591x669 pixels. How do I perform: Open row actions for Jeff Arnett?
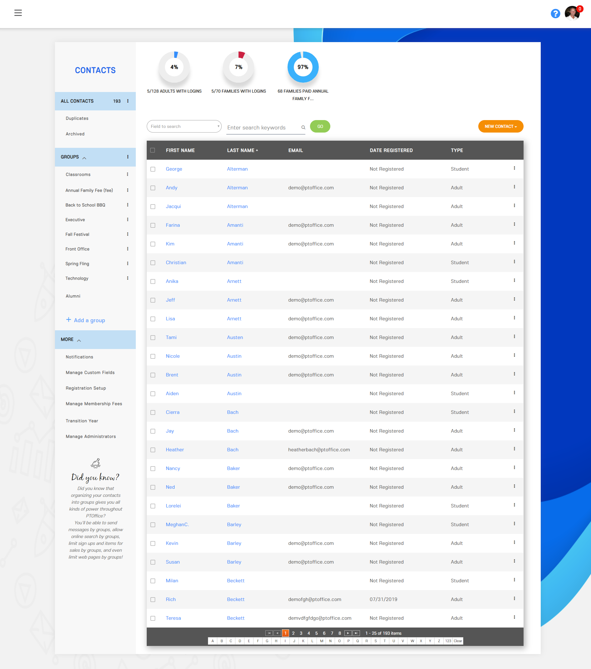point(514,299)
